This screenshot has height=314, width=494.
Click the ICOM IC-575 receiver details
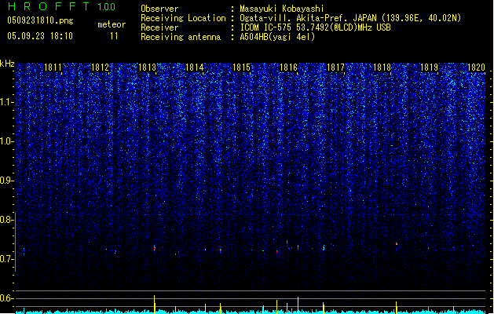coord(315,27)
